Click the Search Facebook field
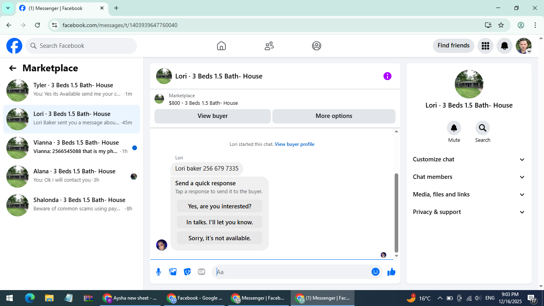 [81, 46]
